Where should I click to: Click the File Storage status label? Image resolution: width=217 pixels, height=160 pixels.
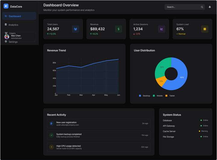point(168,137)
